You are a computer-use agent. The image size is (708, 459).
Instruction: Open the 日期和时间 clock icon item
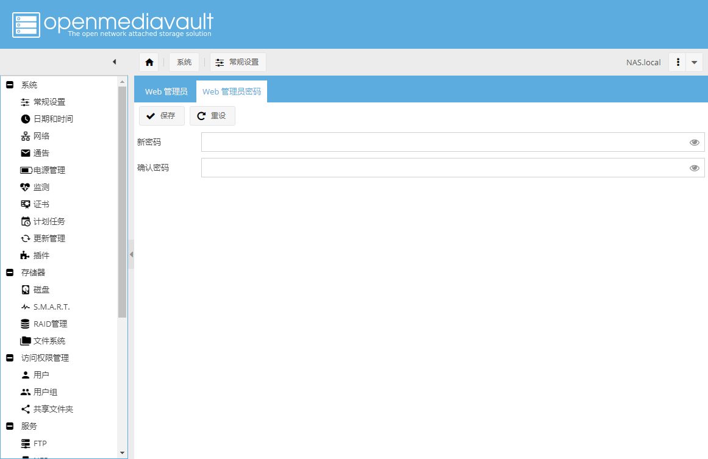(47, 119)
